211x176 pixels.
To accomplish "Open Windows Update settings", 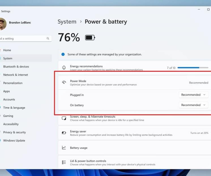I will click(25, 140).
